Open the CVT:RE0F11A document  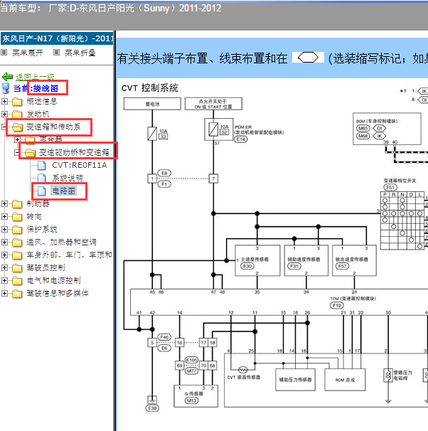pyautogui.click(x=80, y=165)
